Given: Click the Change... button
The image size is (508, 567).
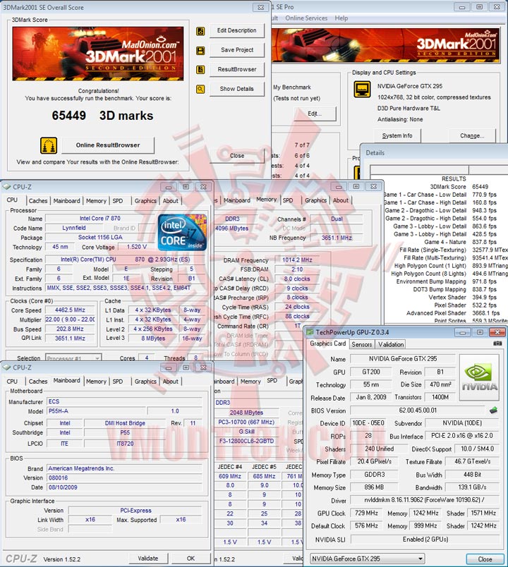Looking at the screenshot, I should pyautogui.click(x=472, y=136).
